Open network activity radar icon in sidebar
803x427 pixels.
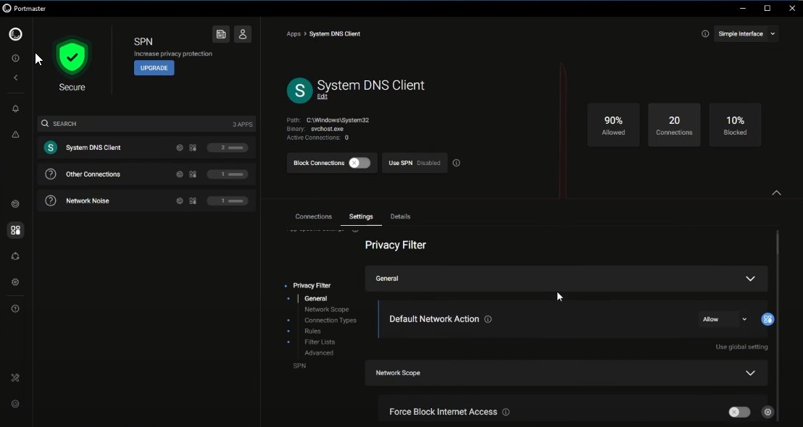15,204
